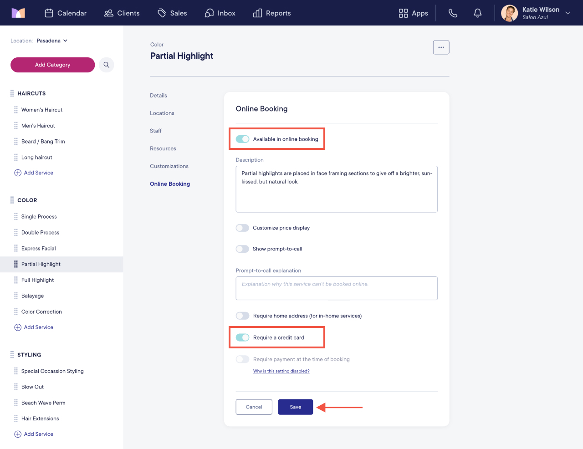This screenshot has width=583, height=449.
Task: Enable Show prompt-to-call toggle
Action: click(x=242, y=249)
